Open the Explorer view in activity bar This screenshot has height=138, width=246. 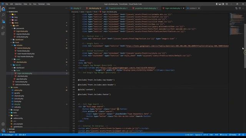point(3,9)
